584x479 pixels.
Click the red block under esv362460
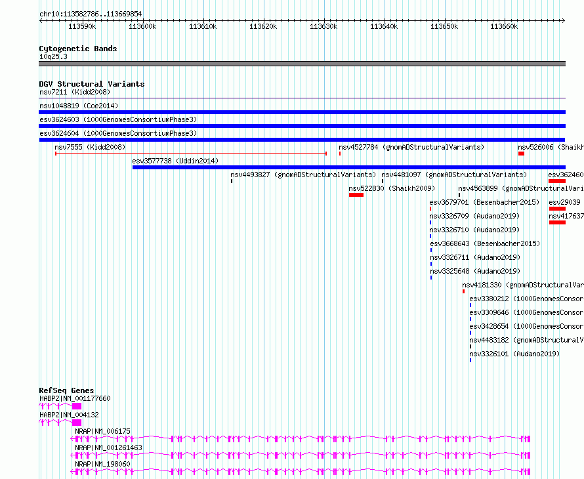557,181
